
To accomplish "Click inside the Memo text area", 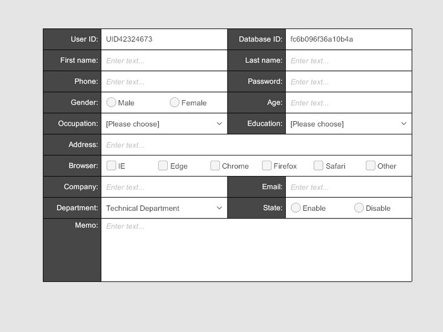I will [256, 250].
